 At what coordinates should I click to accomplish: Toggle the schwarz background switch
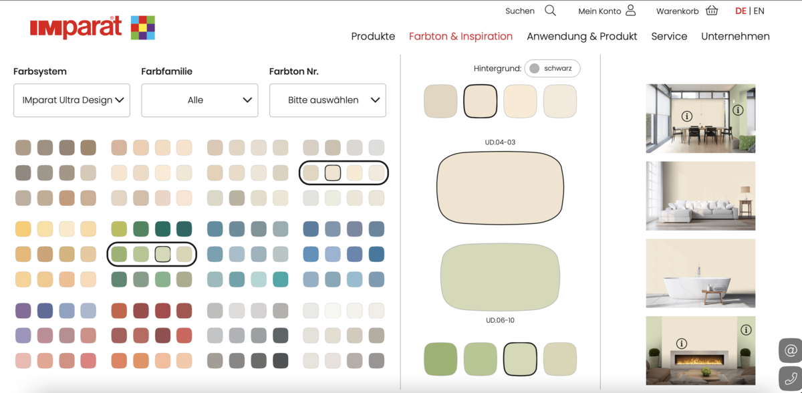552,68
